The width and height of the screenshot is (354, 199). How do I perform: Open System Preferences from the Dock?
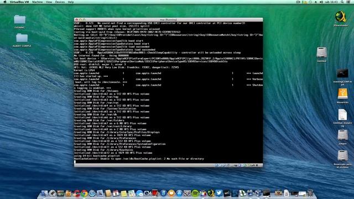[187, 193]
